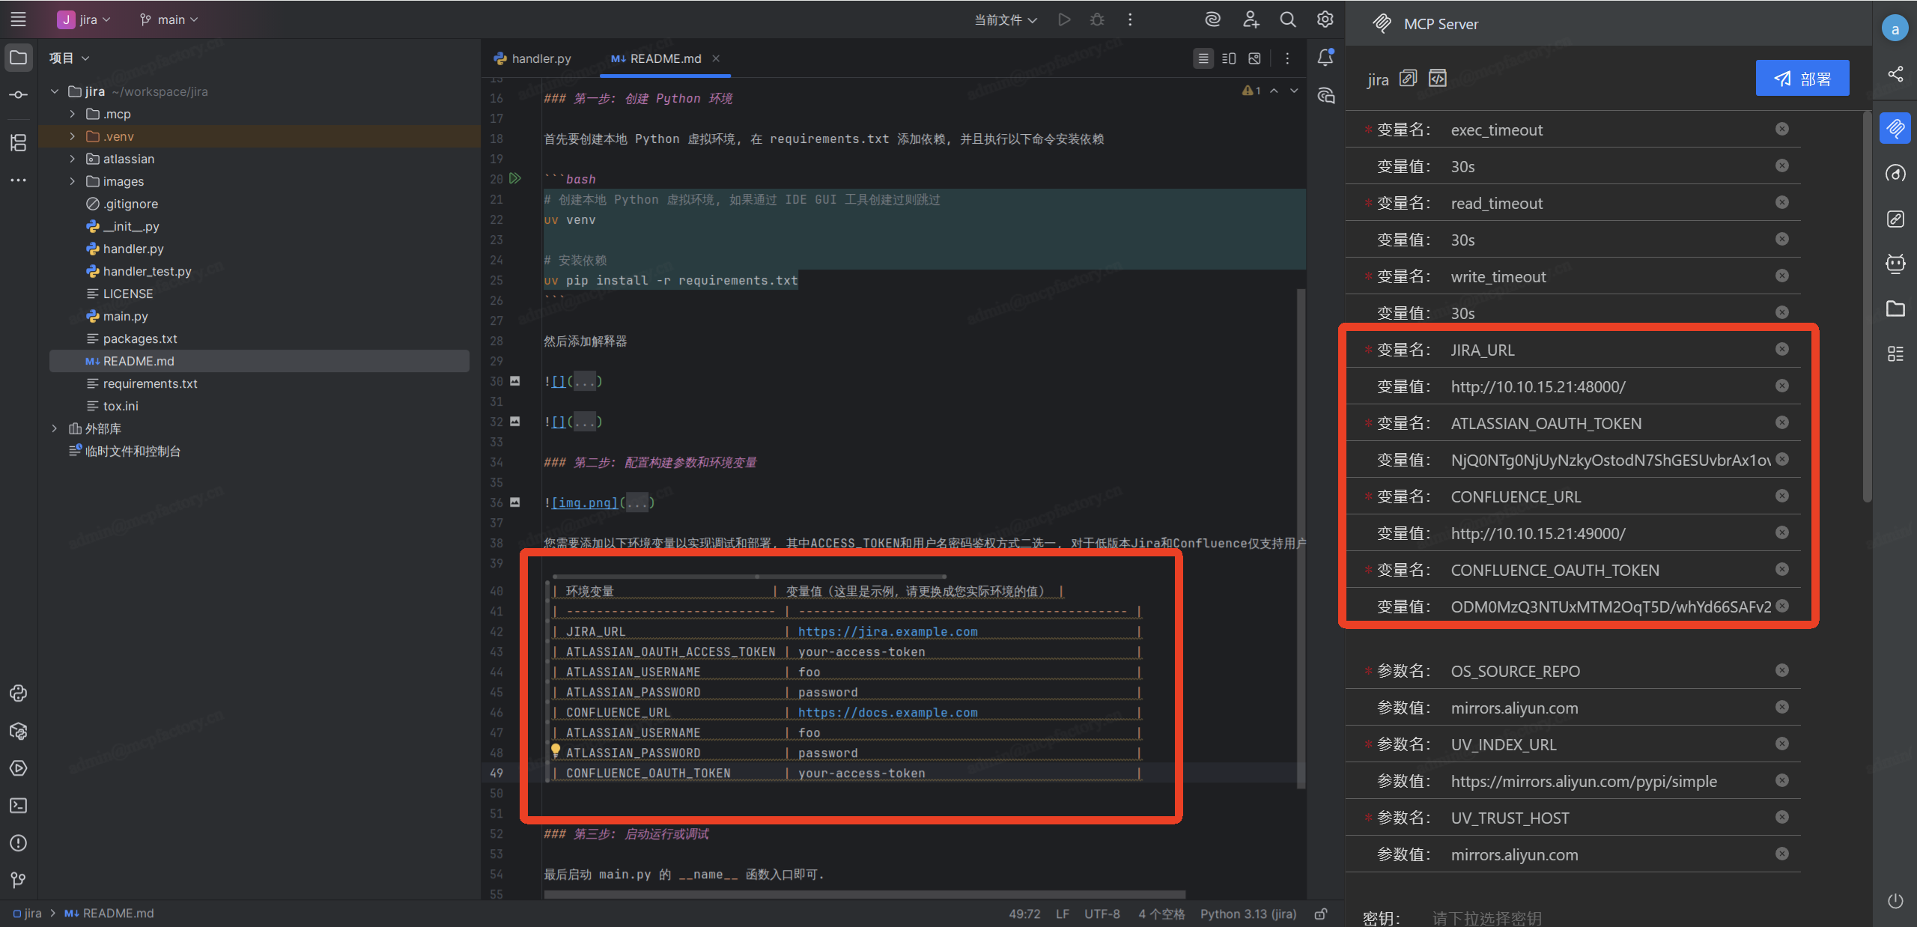Image resolution: width=1917 pixels, height=927 pixels.
Task: Open the 当前文件 run configuration dropdown
Action: [1005, 20]
